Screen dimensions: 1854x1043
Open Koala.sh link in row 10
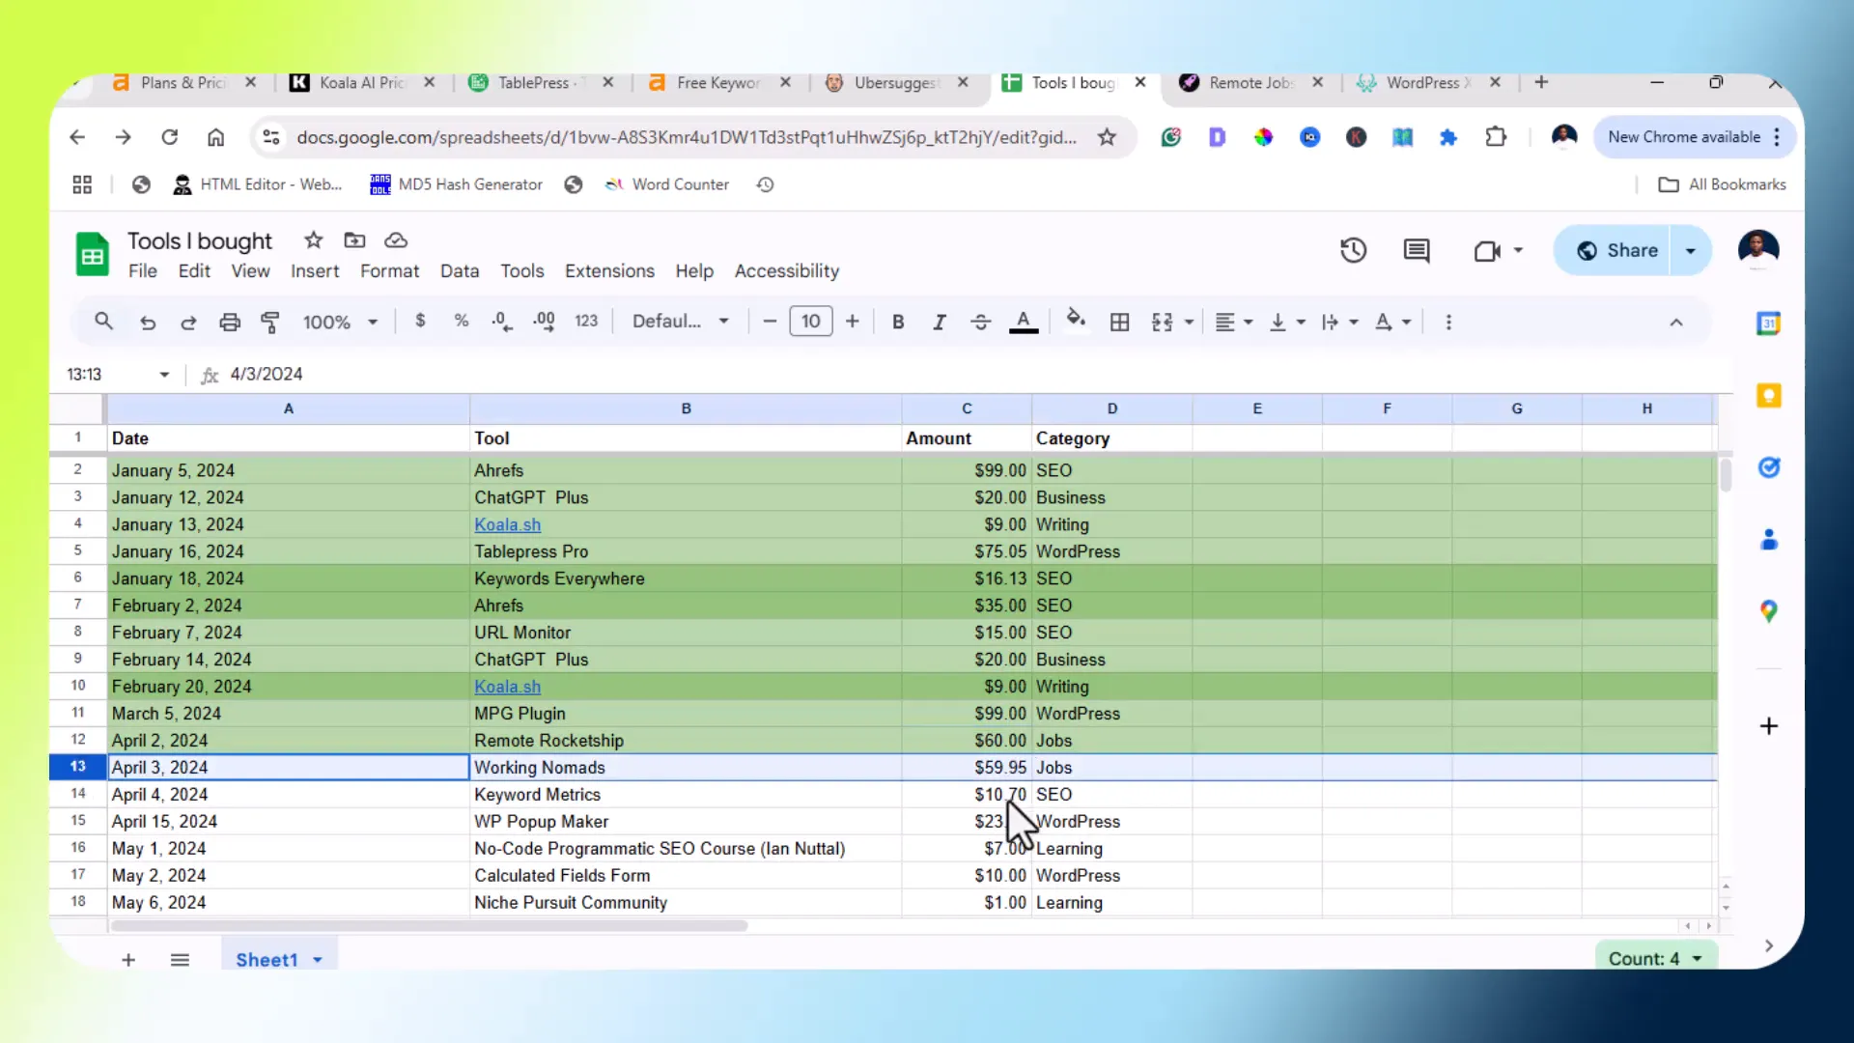coord(507,687)
